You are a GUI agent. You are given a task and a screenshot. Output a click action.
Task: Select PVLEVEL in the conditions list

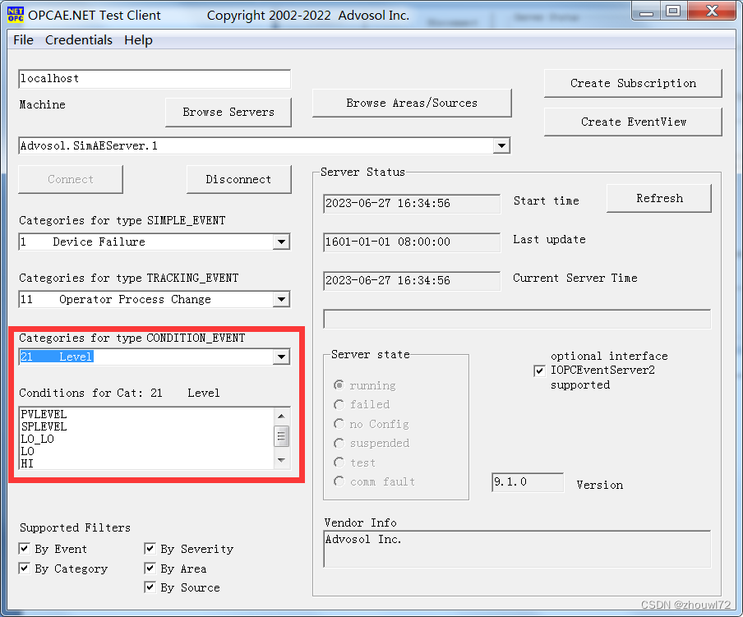point(44,414)
